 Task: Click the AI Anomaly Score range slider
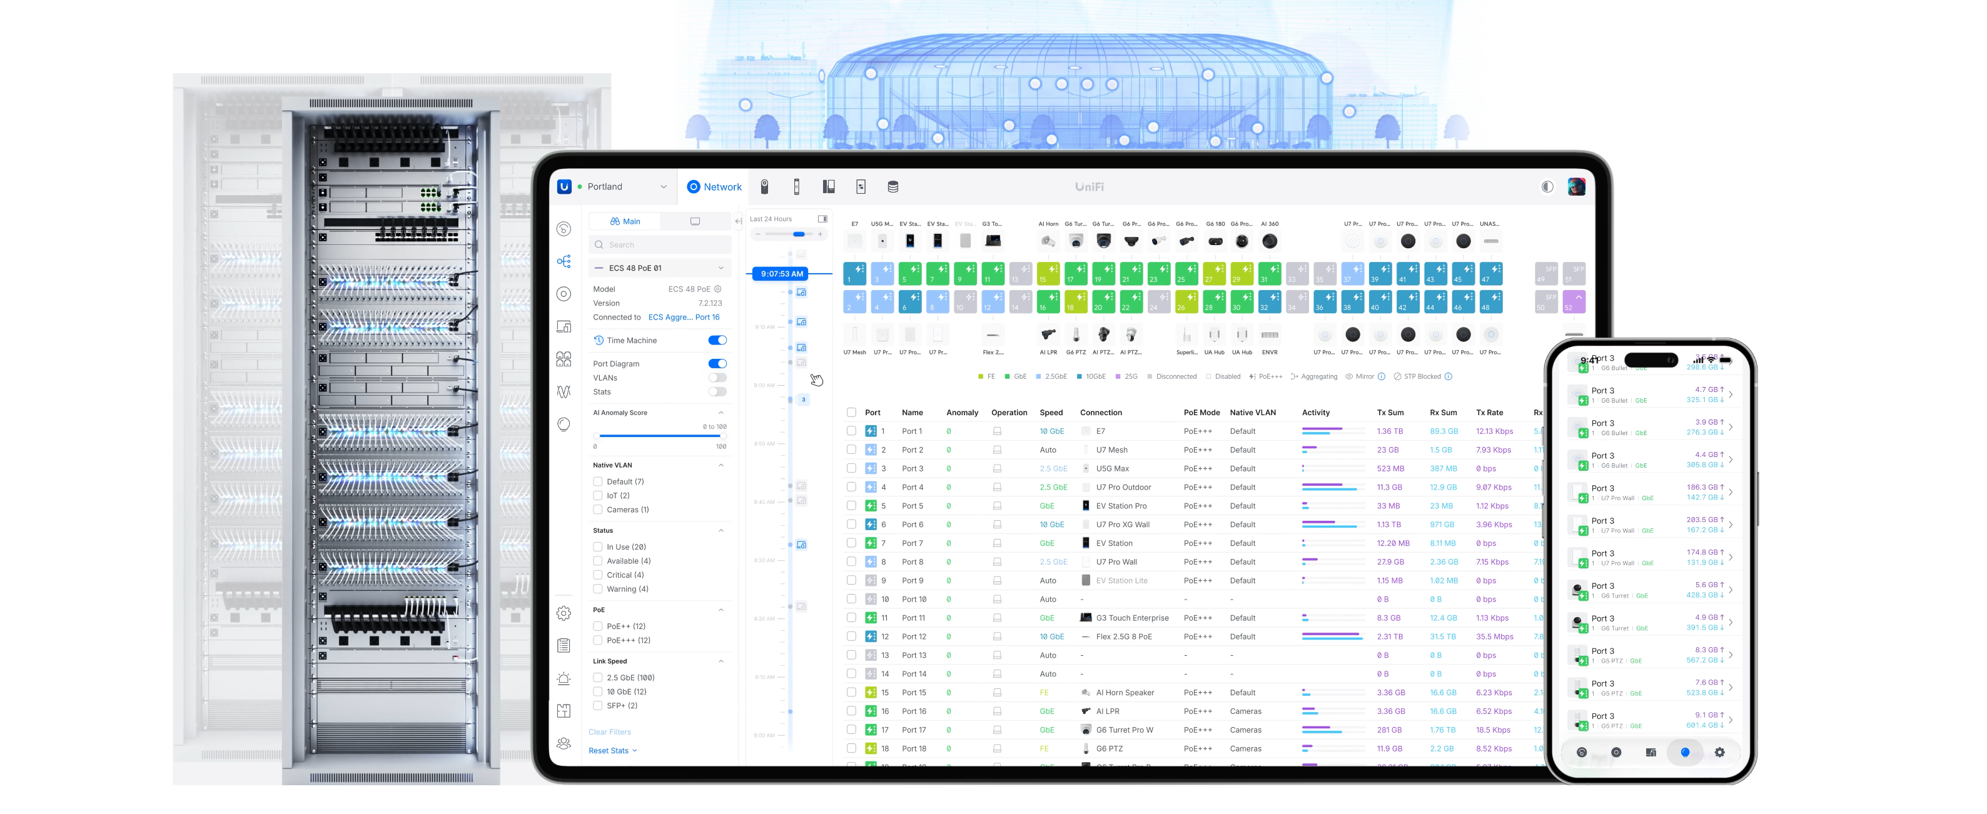pyautogui.click(x=659, y=436)
